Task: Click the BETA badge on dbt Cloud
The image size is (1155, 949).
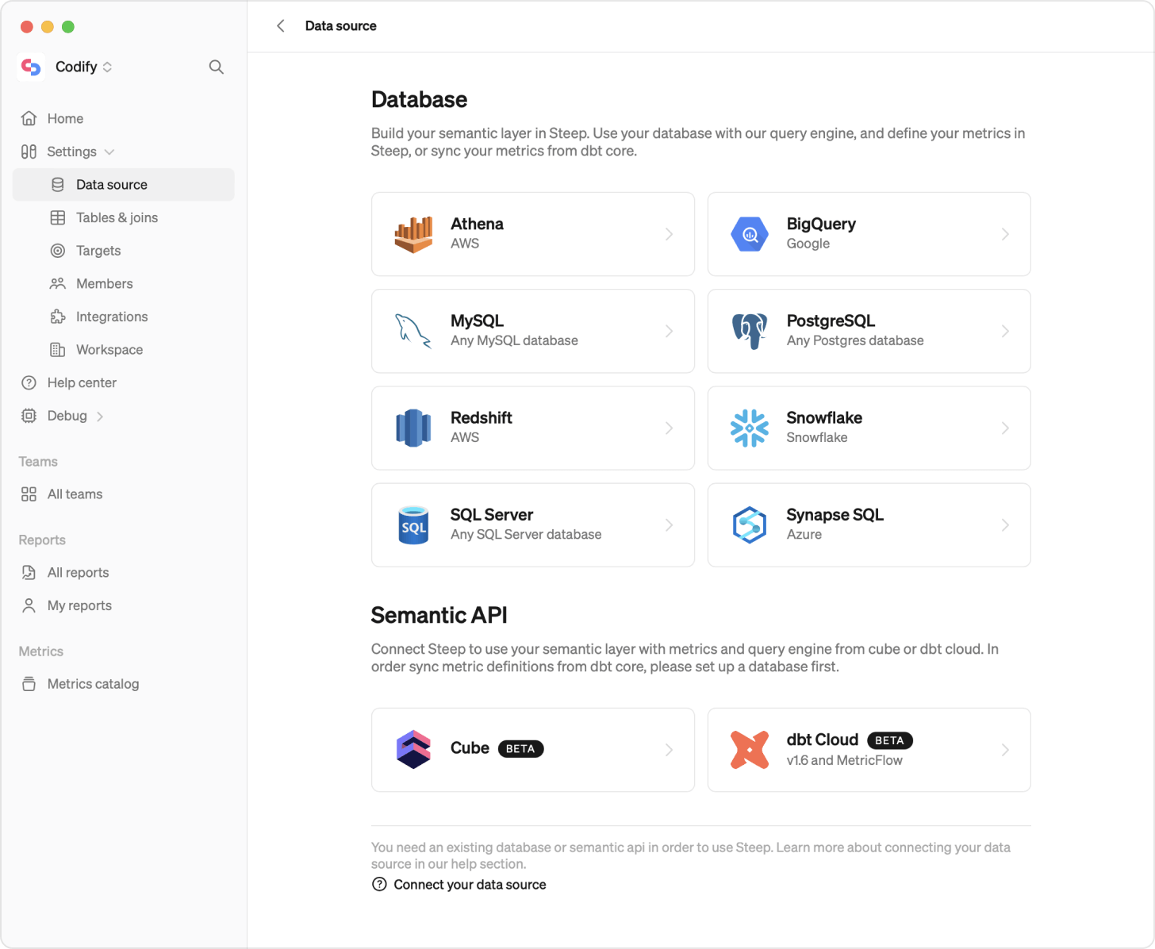Action: click(890, 740)
